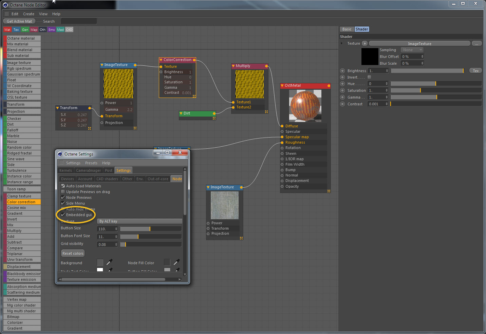486x334 pixels.
Task: Open the Create menu
Action: [x=29, y=14]
